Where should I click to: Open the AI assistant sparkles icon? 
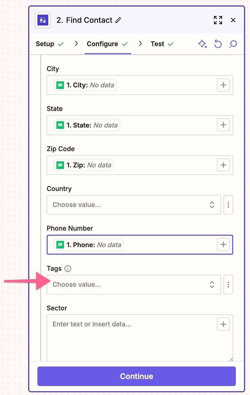[203, 44]
